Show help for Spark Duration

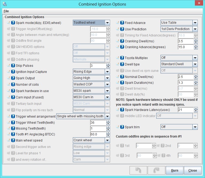122,82
